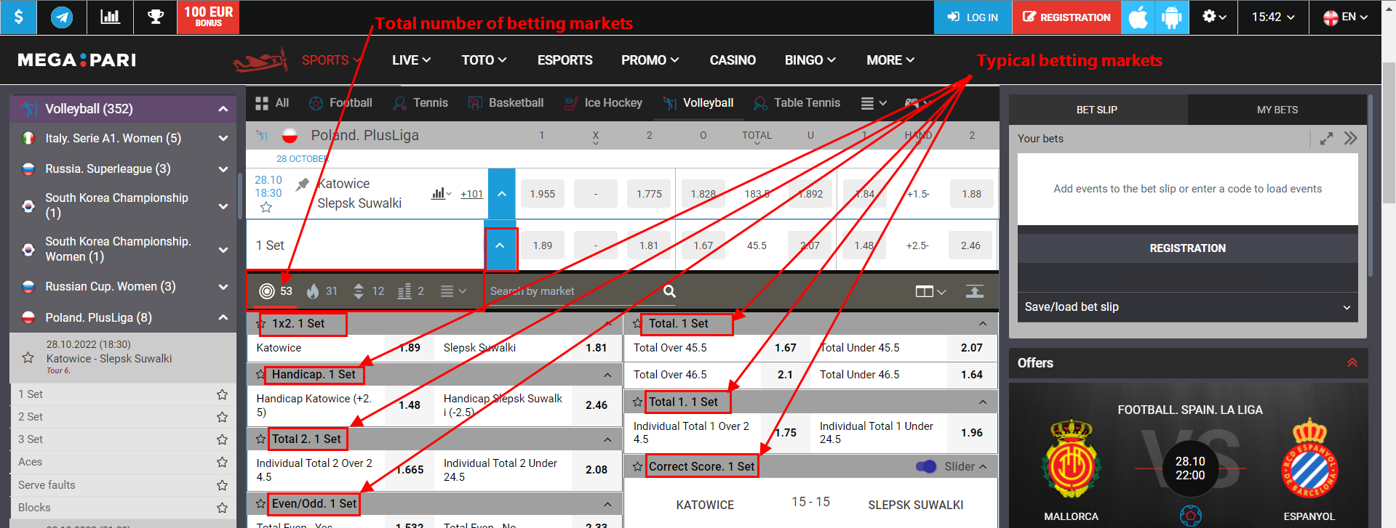Click the trophy icon in top bar
The width and height of the screenshot is (1396, 528).
tap(156, 17)
